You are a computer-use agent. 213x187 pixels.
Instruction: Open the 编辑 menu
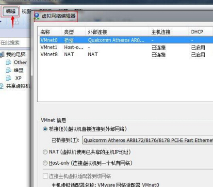(x=11, y=11)
